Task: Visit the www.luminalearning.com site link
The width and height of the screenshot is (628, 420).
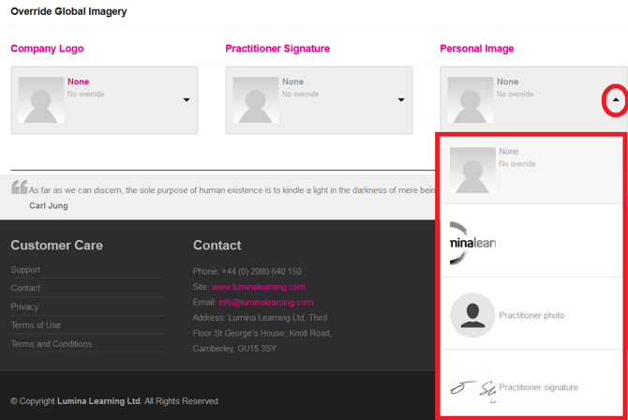Action: (258, 287)
